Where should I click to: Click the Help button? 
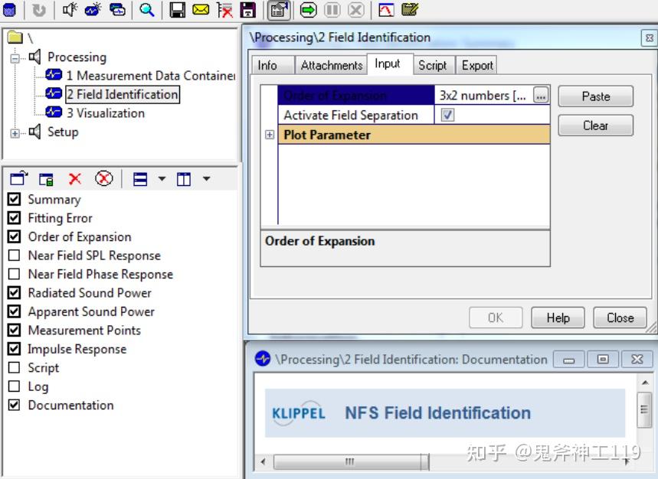tap(558, 318)
